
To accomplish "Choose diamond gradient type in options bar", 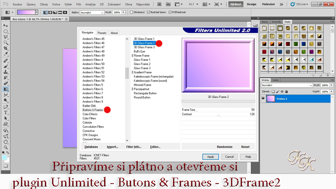I will [65, 13].
